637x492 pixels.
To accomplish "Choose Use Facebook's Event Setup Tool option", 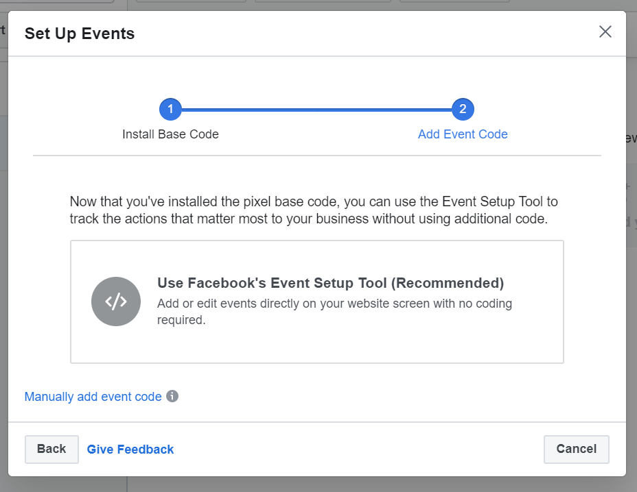I will 317,302.
